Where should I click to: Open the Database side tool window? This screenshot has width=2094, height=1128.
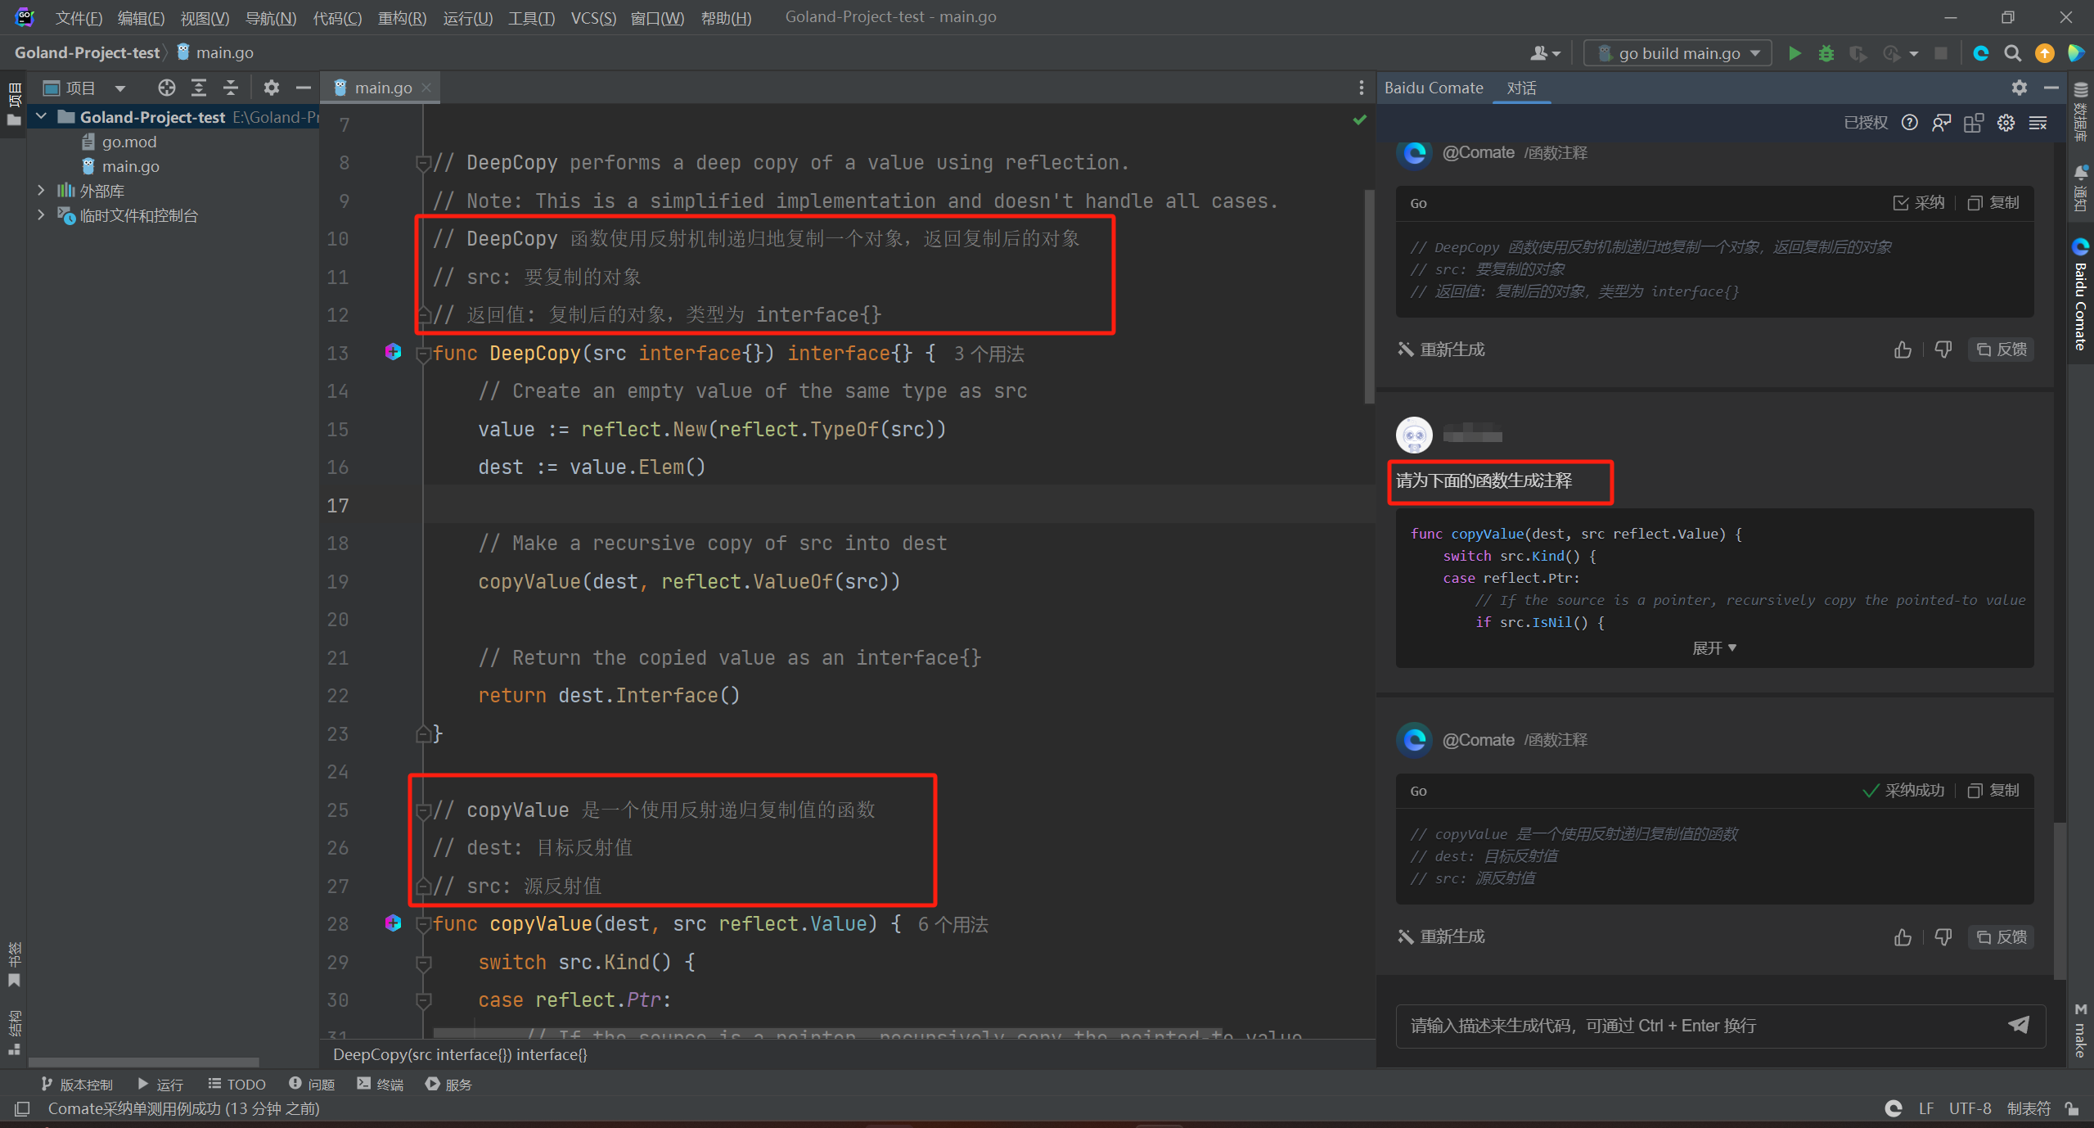click(2081, 111)
